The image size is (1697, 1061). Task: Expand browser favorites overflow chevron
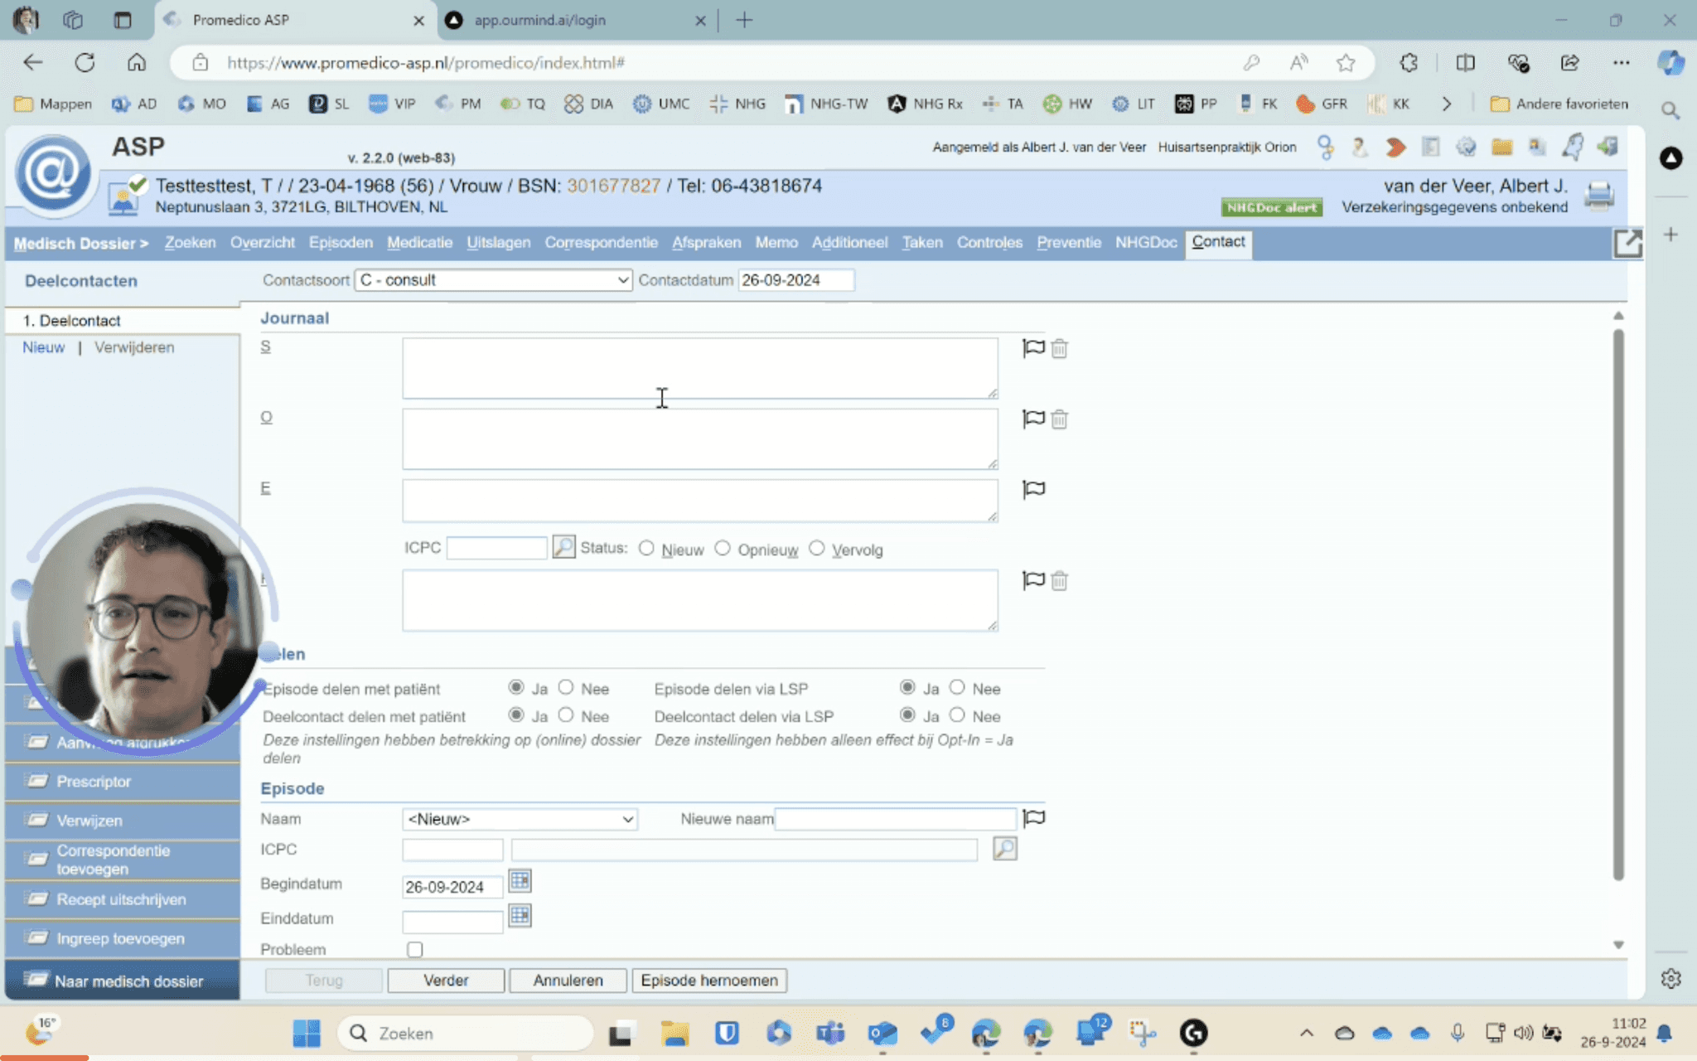coord(1447,104)
